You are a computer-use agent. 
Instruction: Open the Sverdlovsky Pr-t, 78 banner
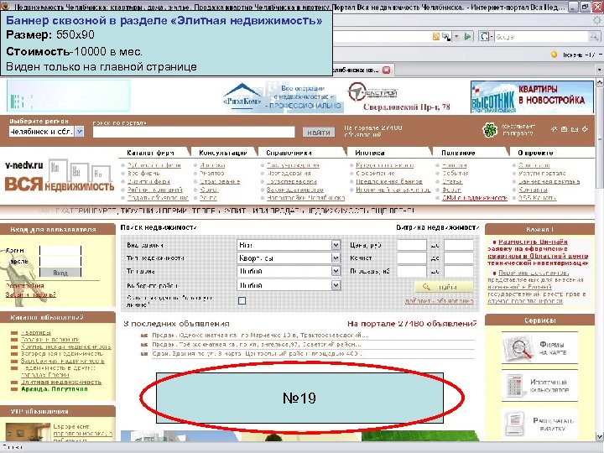coord(398,97)
